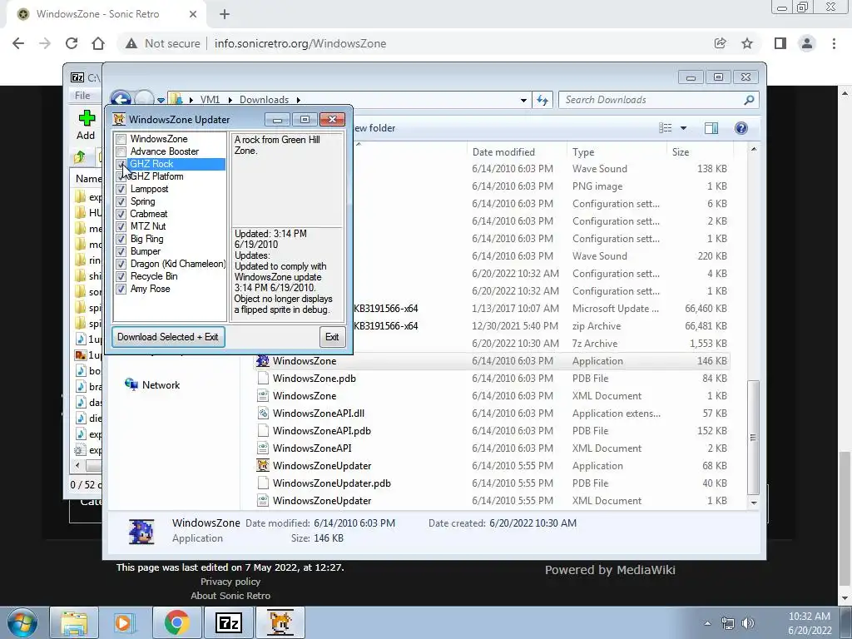Image resolution: width=852 pixels, height=639 pixels.
Task: Open Chrome from the taskbar
Action: point(176,622)
